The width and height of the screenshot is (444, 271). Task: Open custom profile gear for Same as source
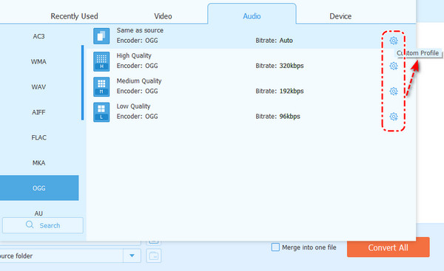tap(394, 41)
